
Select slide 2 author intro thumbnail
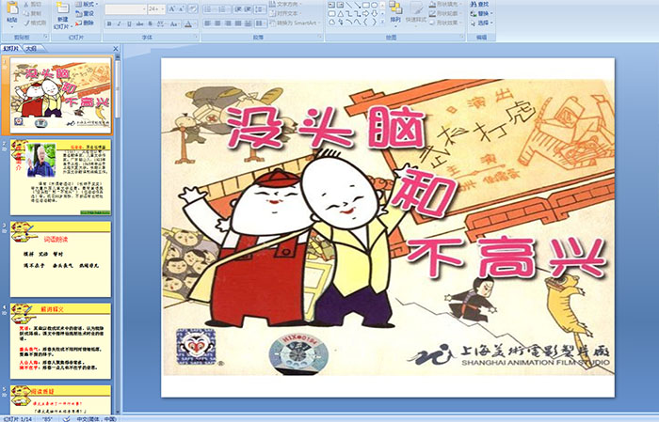tap(60, 178)
